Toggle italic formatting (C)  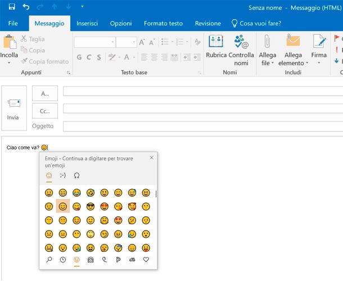point(88,57)
